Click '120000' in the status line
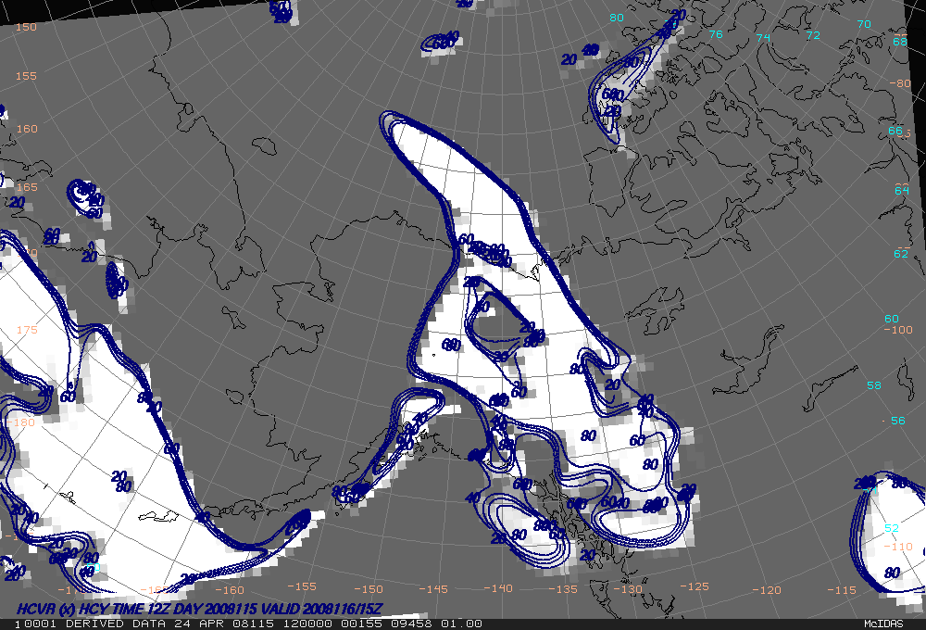926x630 pixels. (x=307, y=624)
